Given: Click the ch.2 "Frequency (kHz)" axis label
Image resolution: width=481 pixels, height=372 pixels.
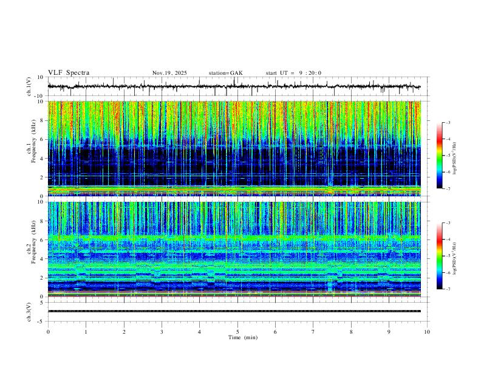Looking at the screenshot, I should (34, 242).
